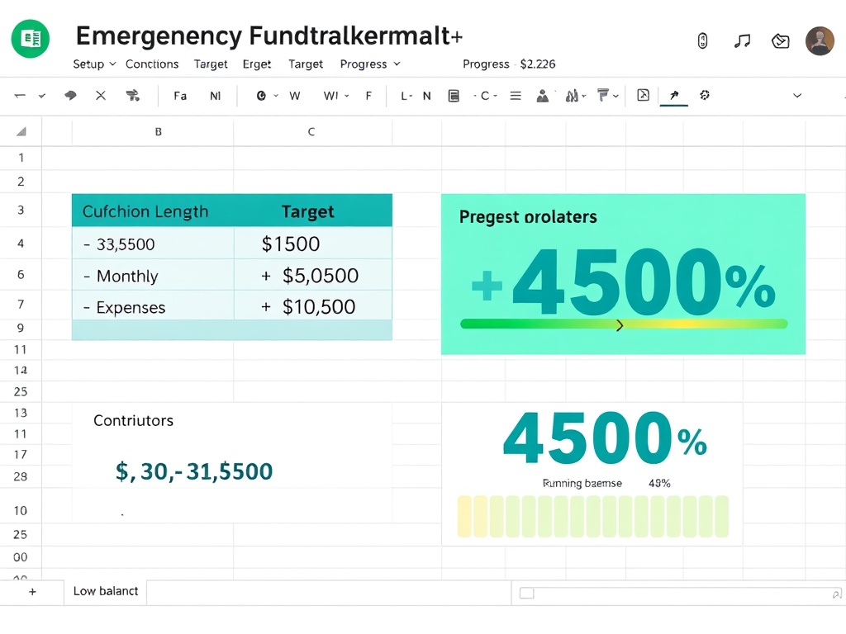Click the icon at the scrollbar's right end

(837, 594)
